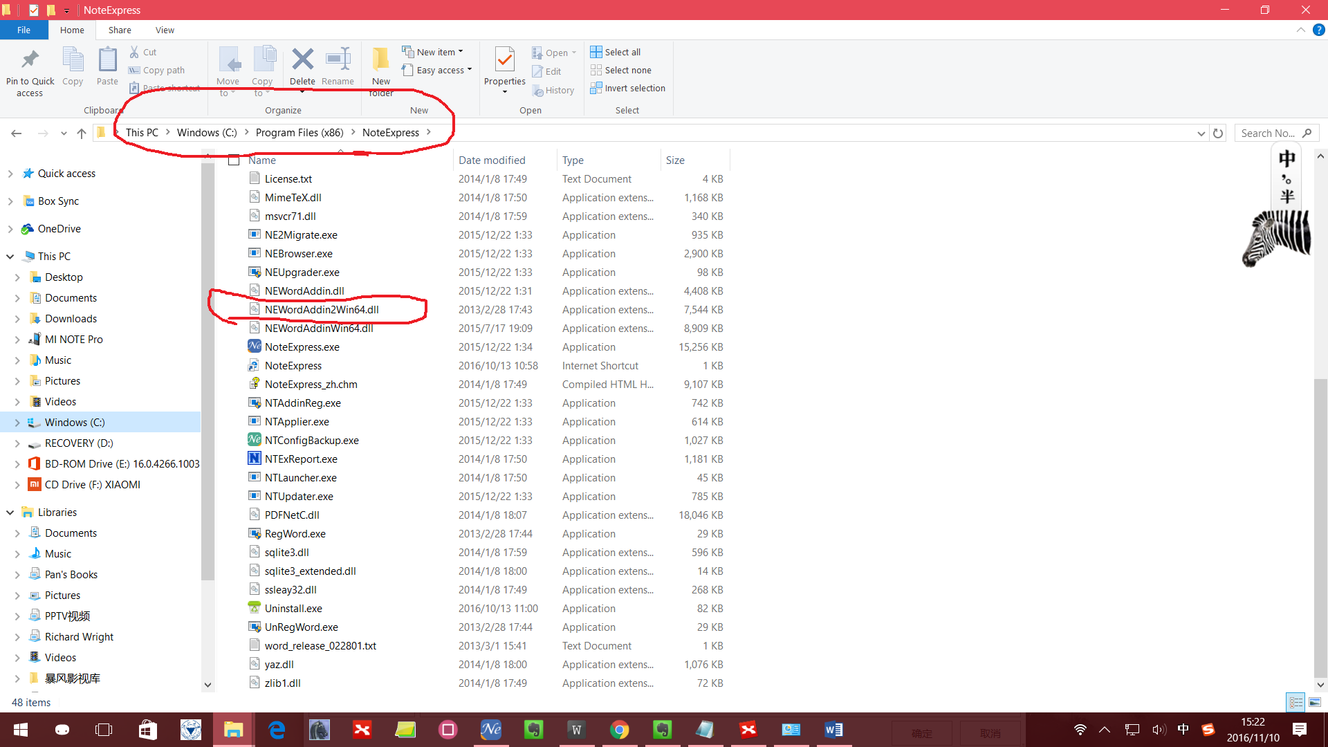1328x747 pixels.
Task: Select CD Drive (F:) XIAOMI
Action: click(92, 484)
